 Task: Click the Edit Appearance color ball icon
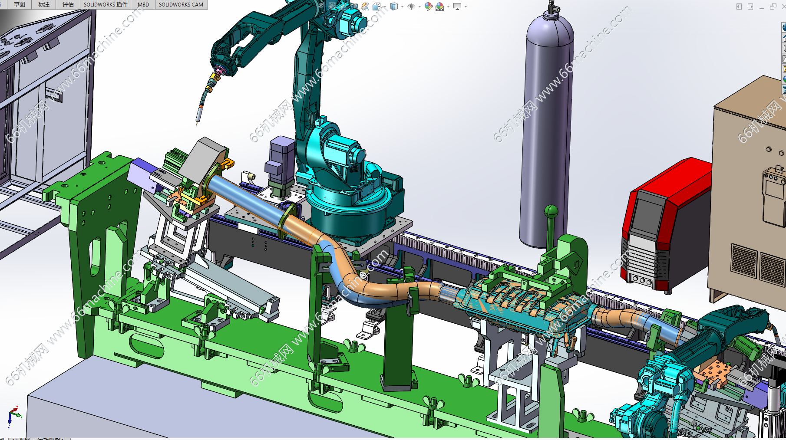pyautogui.click(x=428, y=6)
